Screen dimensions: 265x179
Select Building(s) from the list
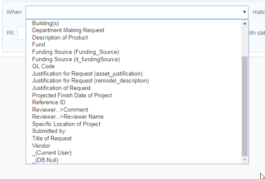tap(46, 23)
